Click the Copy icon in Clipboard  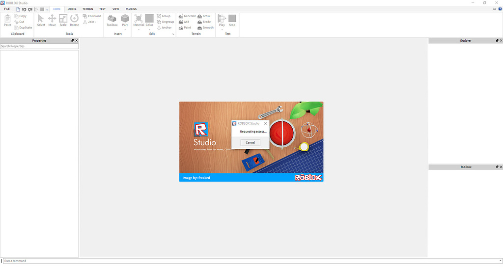tap(16, 16)
